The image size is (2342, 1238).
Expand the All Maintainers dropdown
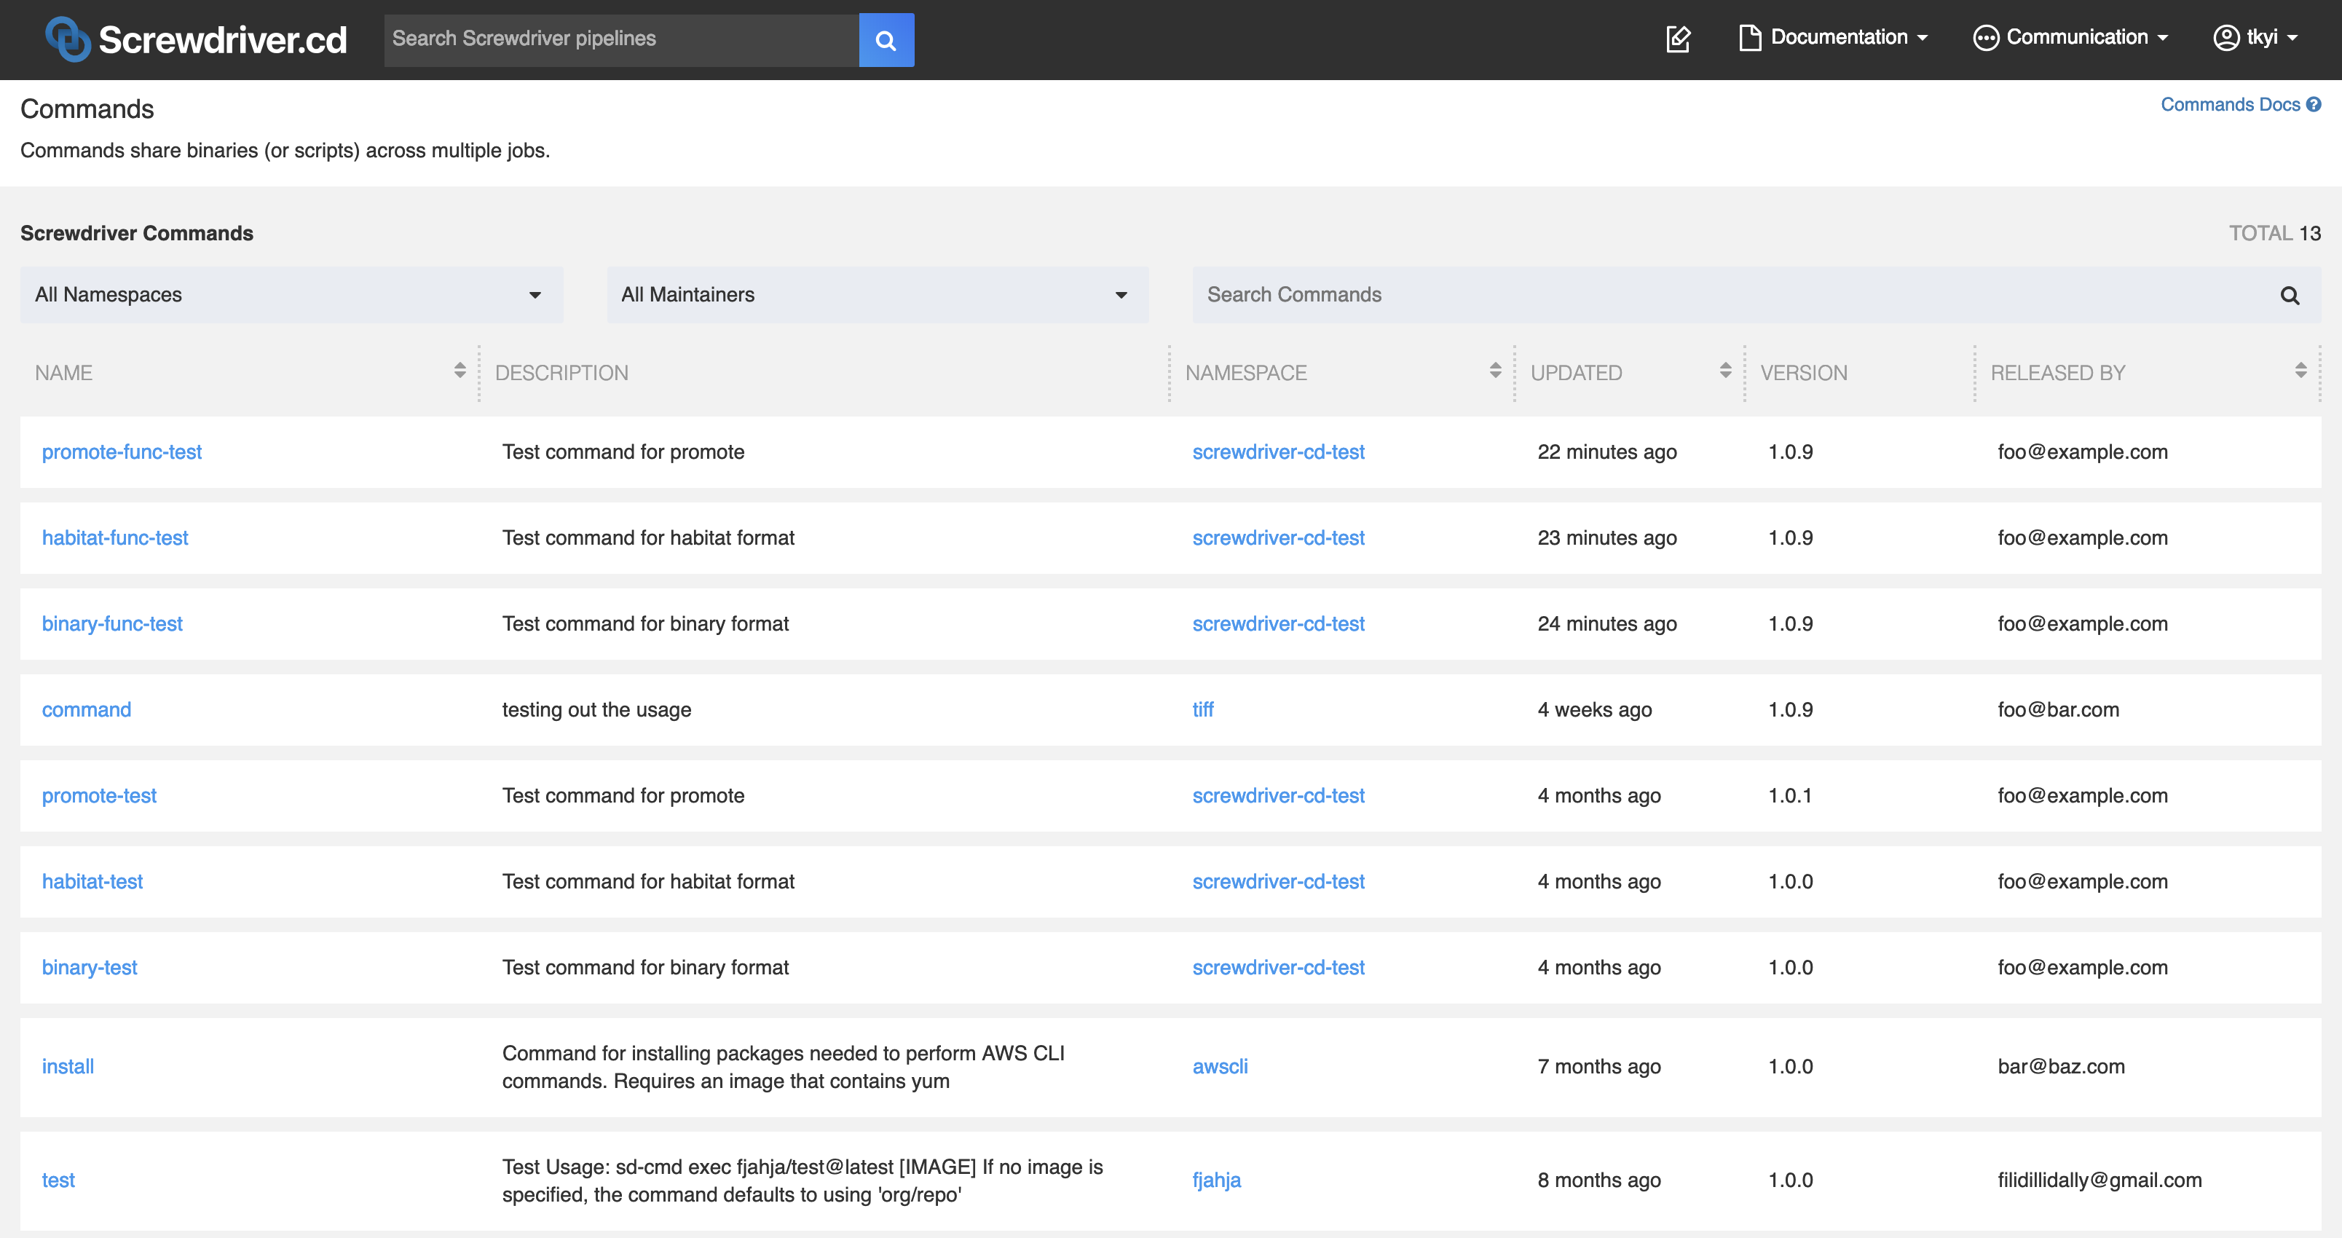[x=878, y=294]
